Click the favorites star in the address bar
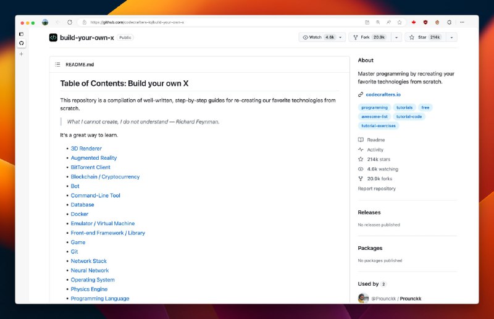The height and width of the screenshot is (319, 494). point(400,22)
